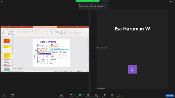Toggle Comments pane in status bar
The width and height of the screenshot is (175, 98).
tap(61, 72)
